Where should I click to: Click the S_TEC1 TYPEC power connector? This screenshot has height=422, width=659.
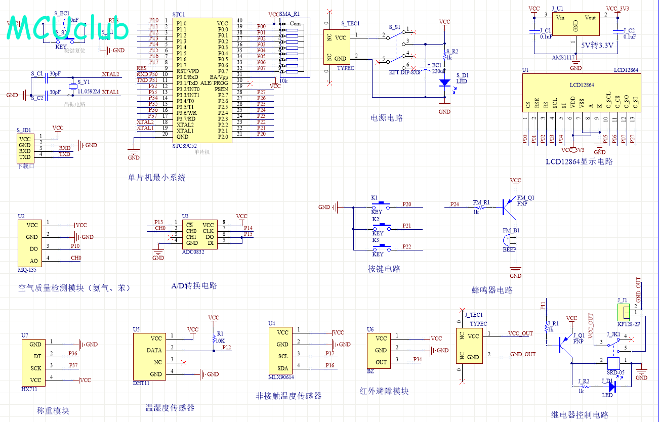[x=337, y=47]
